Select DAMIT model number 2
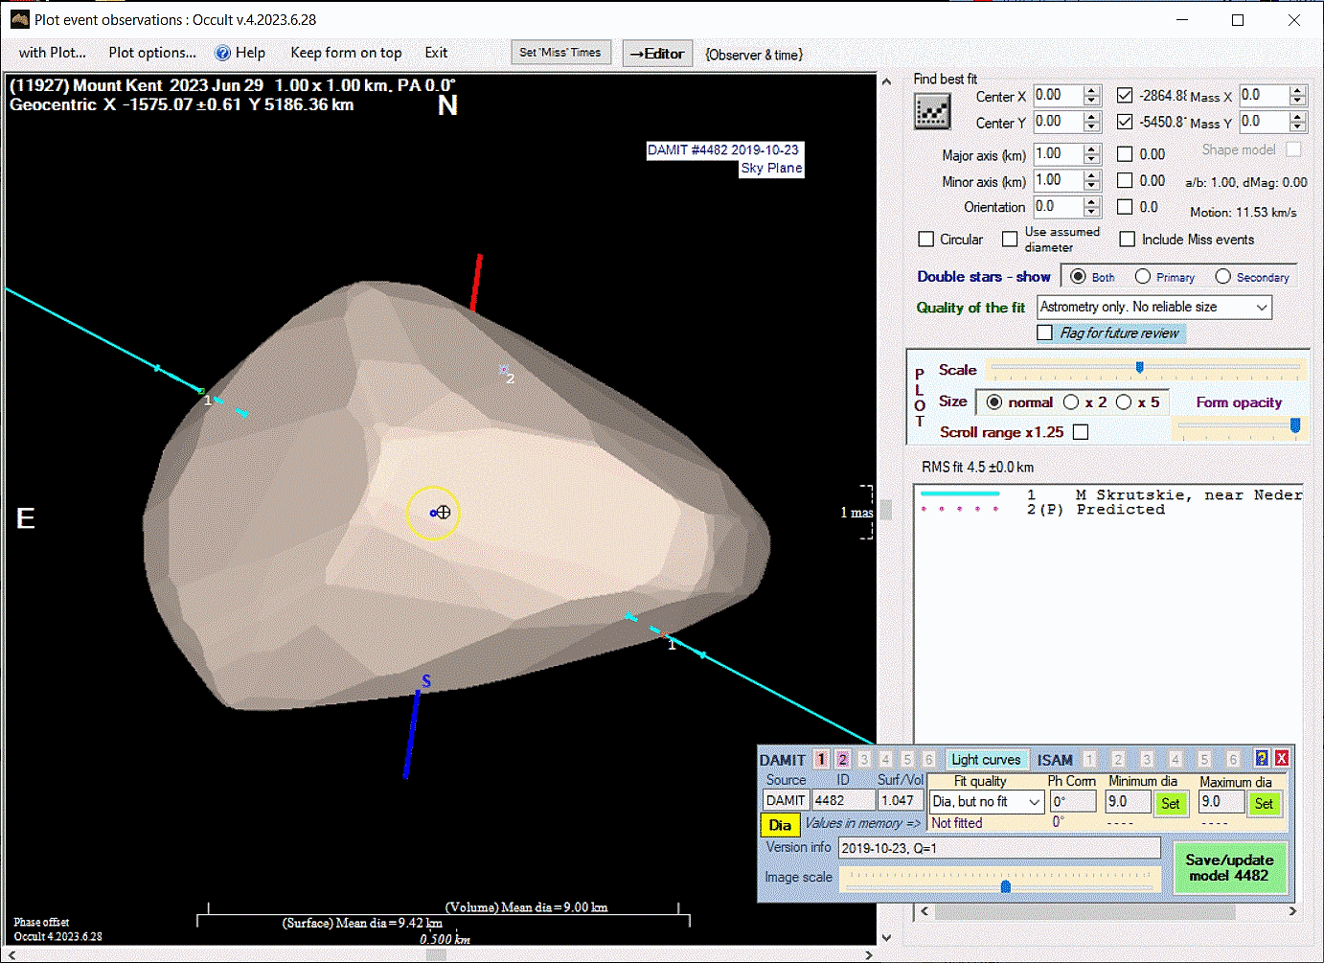This screenshot has height=963, width=1324. pyautogui.click(x=842, y=759)
